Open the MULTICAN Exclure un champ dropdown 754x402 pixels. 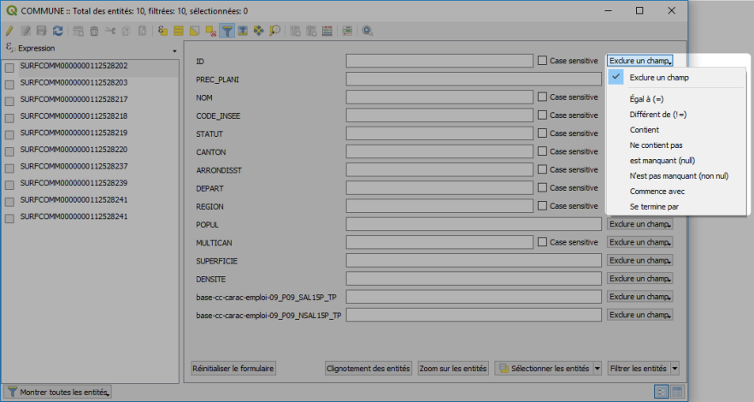[639, 242]
